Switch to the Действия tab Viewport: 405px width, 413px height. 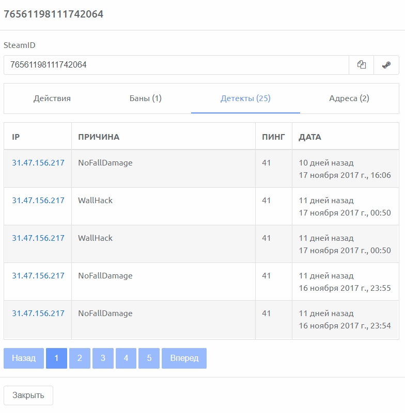tap(52, 98)
